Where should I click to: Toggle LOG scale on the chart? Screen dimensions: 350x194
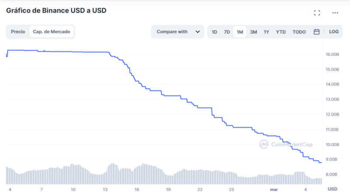click(x=334, y=32)
